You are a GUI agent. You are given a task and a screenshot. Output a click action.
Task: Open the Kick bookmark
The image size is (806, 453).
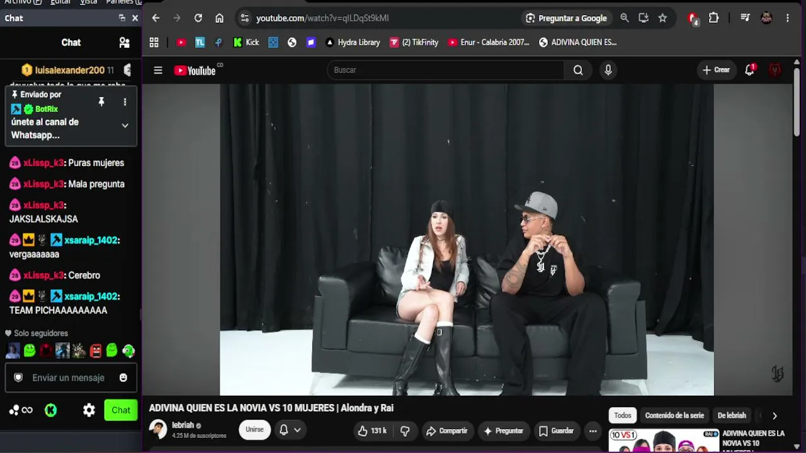click(x=246, y=42)
